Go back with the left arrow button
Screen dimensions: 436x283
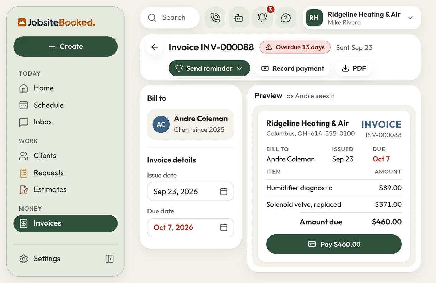[x=155, y=47]
